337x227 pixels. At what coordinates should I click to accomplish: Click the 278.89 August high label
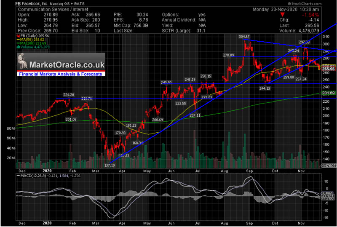coord(228,55)
